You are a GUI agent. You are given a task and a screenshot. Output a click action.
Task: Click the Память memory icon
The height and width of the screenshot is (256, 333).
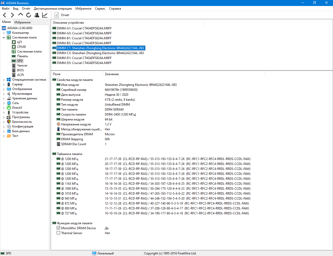[x=14, y=56]
